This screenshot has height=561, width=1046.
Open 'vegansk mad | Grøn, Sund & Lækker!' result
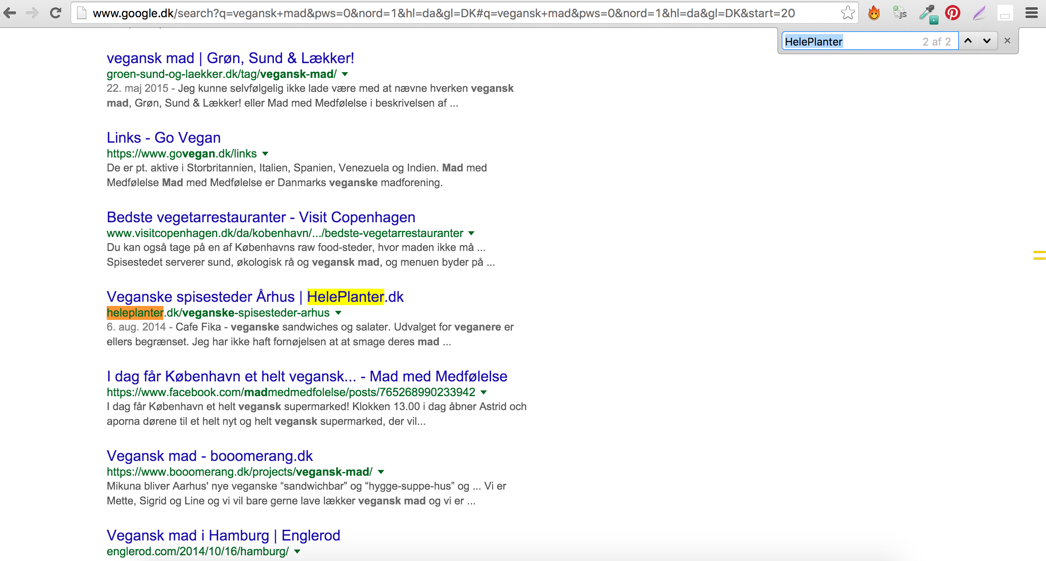(230, 58)
